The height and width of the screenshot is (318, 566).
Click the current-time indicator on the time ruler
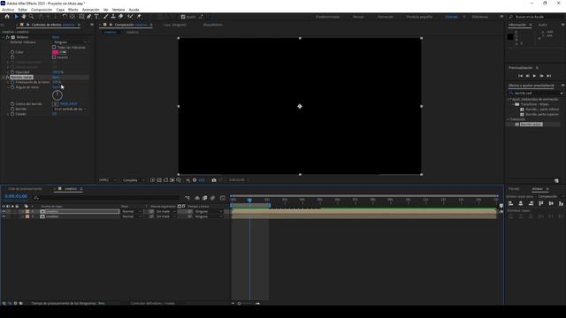249,200
